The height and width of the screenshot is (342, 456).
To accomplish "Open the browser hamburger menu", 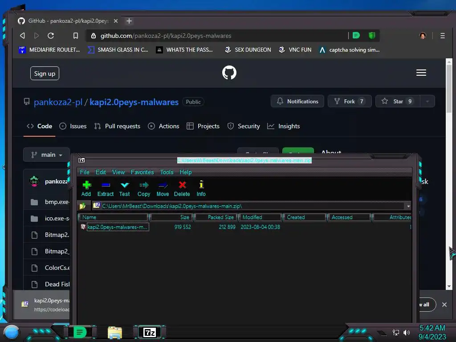I will [442, 36].
